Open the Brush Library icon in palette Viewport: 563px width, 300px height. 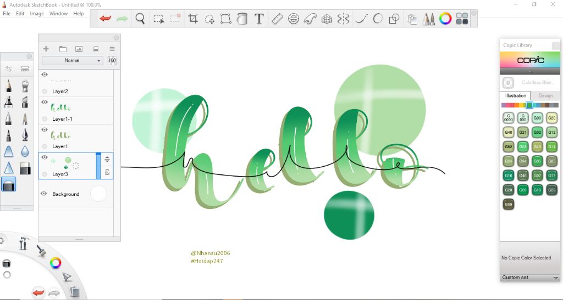coord(25,69)
